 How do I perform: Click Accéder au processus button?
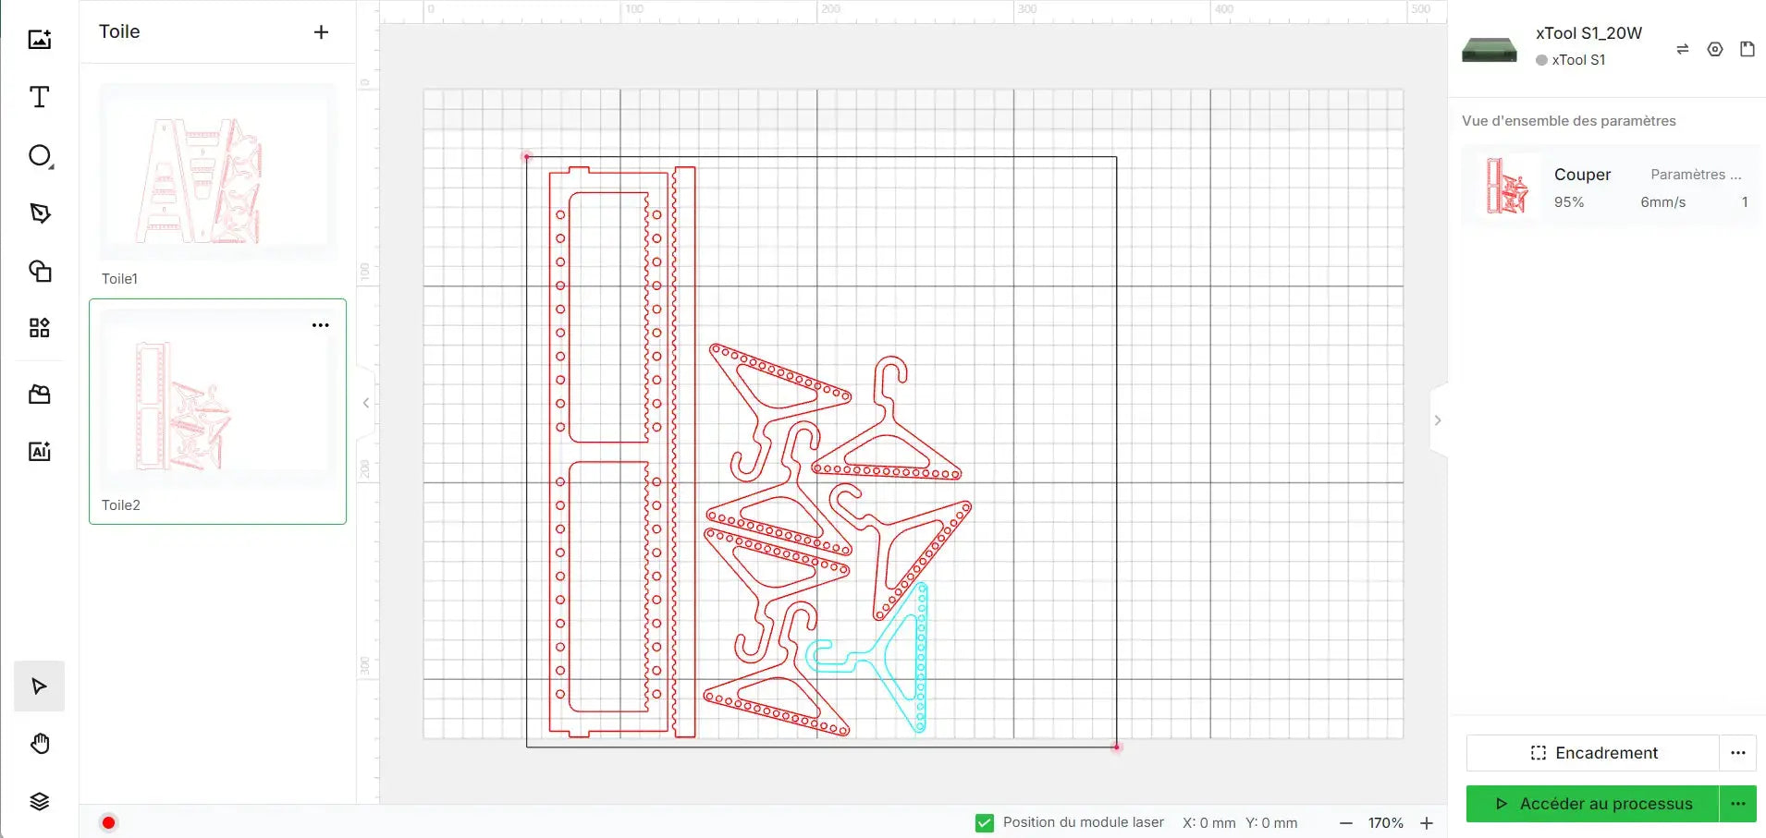(1592, 804)
